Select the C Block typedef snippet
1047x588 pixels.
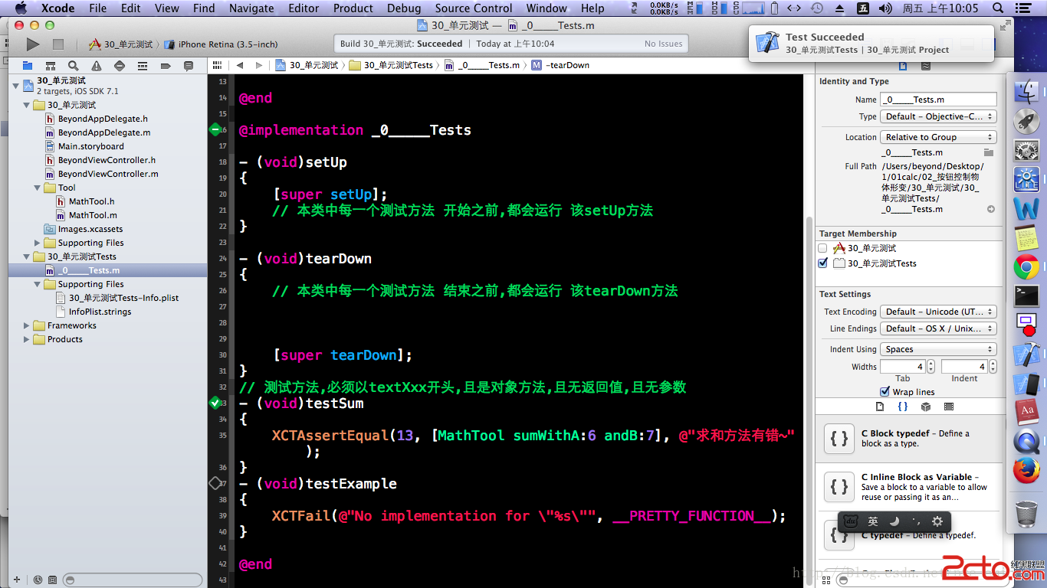pyautogui.click(x=908, y=438)
